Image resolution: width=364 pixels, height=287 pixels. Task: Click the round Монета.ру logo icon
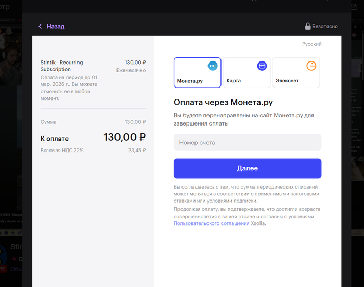[212, 66]
